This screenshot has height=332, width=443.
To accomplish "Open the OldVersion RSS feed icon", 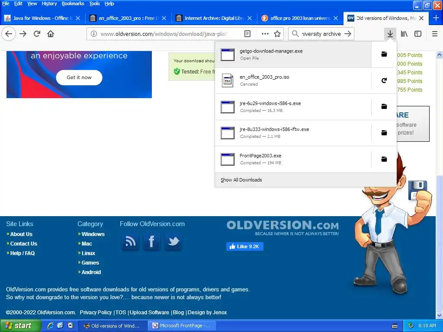I will 130,242.
